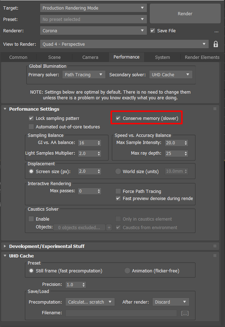Enable Automated out-of-core textures
Viewport: 225px width, 327px height.
tap(31, 127)
